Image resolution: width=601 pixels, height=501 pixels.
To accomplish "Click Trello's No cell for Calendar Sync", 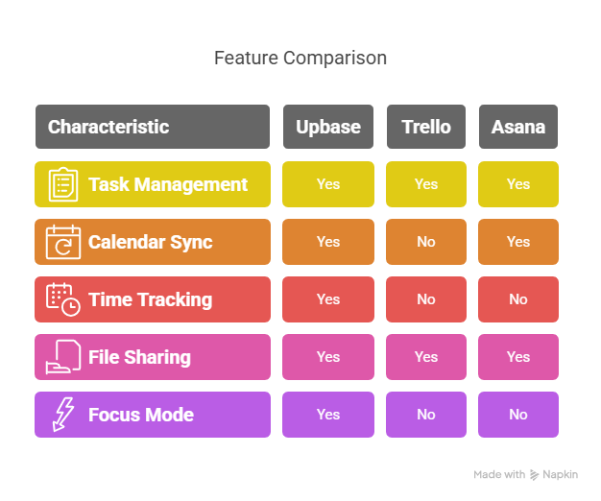I will coord(426,242).
